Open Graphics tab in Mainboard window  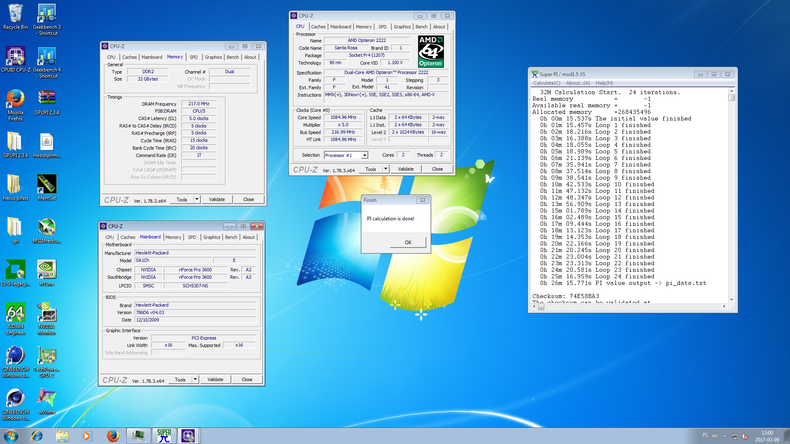pos(211,237)
